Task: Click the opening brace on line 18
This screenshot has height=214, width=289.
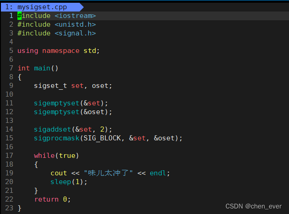Action: pyautogui.click(x=36, y=164)
